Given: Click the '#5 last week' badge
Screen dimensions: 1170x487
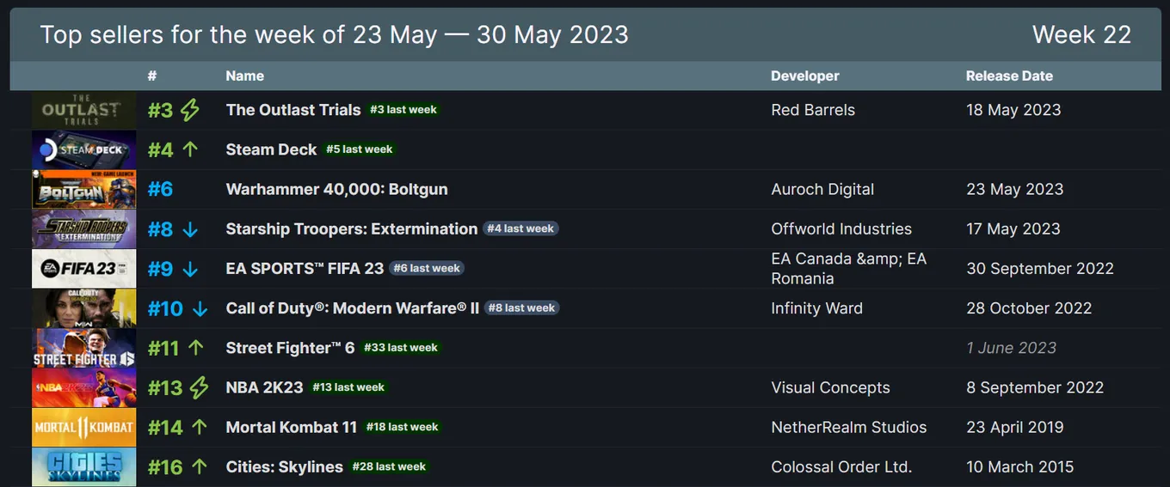Looking at the screenshot, I should point(360,149).
